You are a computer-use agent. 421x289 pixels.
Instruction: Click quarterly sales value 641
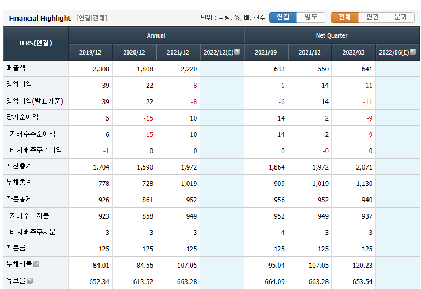click(x=367, y=69)
